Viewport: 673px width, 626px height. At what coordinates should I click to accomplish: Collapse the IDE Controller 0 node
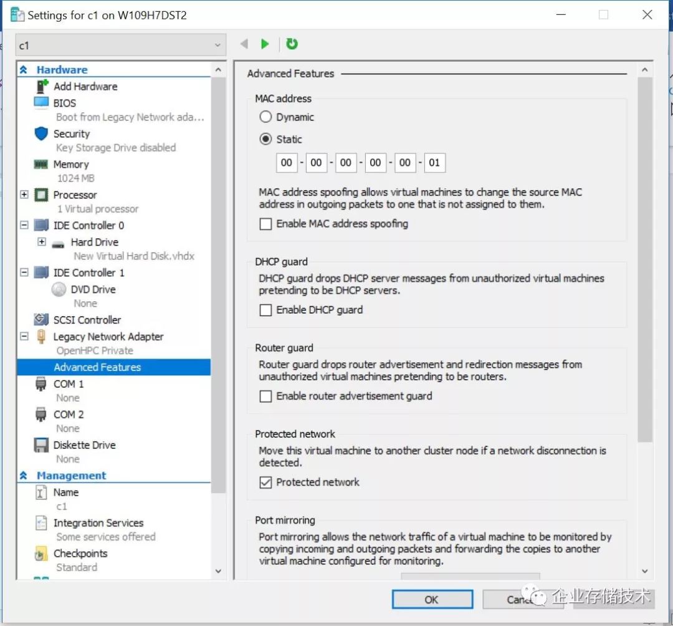point(24,225)
